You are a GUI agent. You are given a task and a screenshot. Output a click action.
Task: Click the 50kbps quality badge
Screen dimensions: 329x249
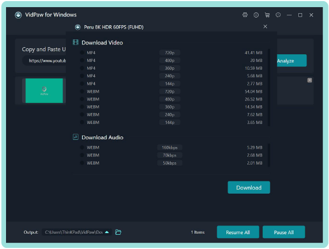169,163
